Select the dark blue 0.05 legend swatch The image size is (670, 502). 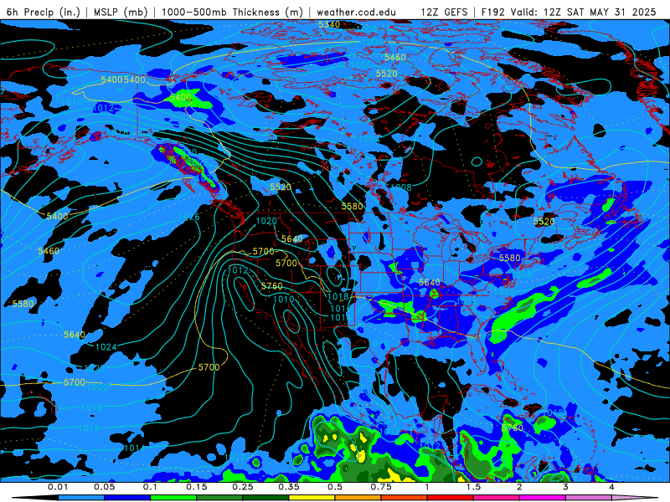coord(127,498)
